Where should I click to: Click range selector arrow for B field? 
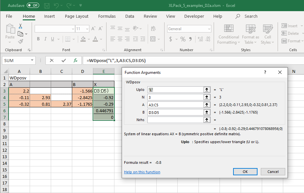click(207, 112)
